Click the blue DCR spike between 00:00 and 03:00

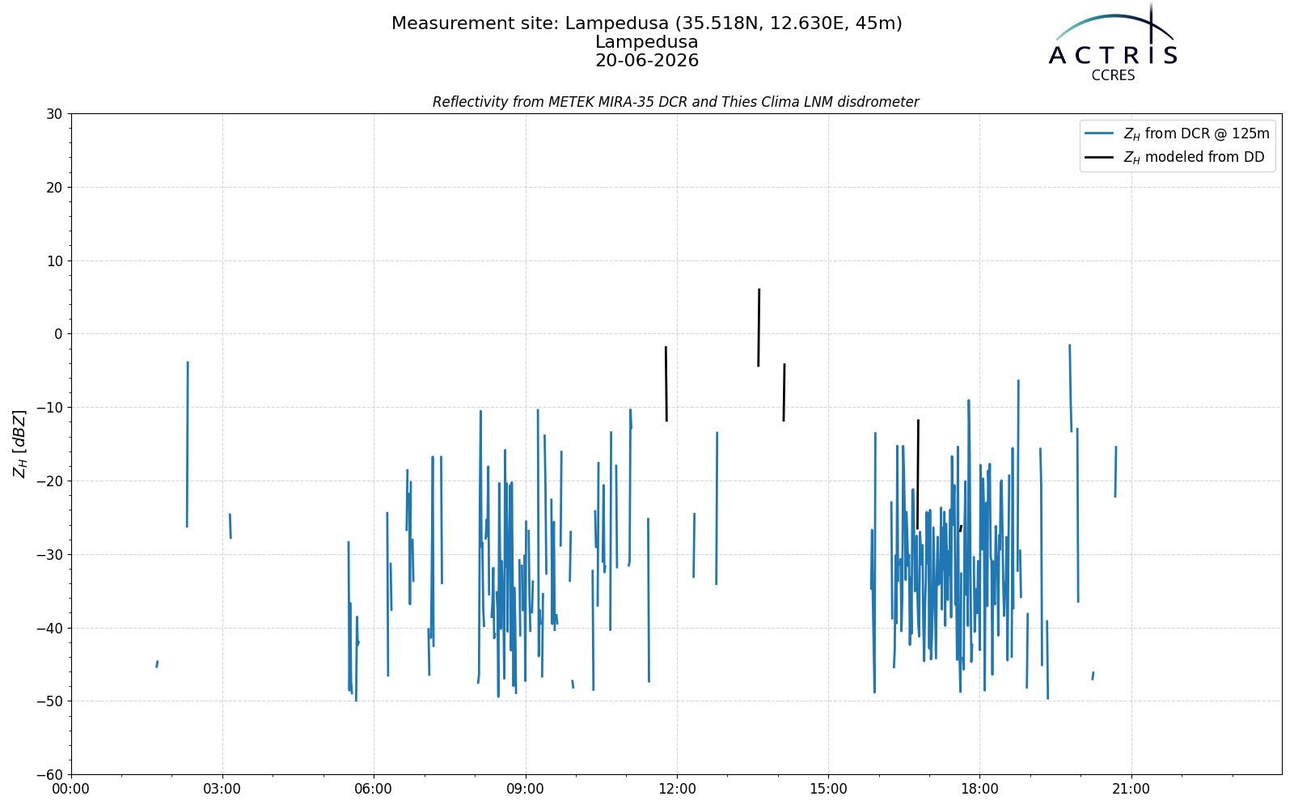pos(188,445)
